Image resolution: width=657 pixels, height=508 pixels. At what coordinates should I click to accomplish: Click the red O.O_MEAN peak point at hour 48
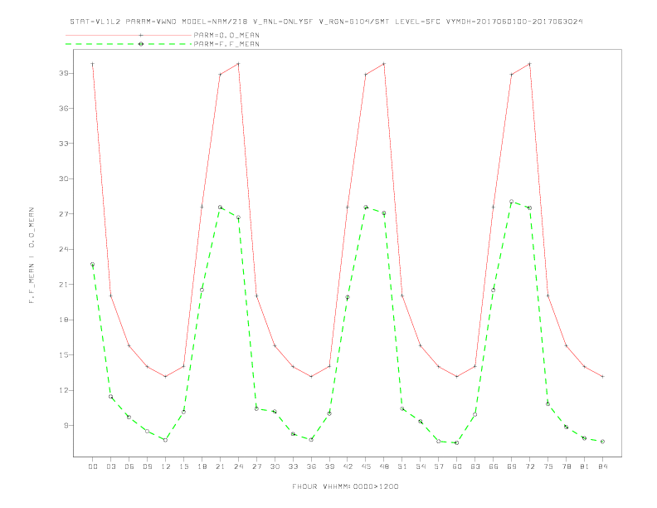tap(384, 64)
